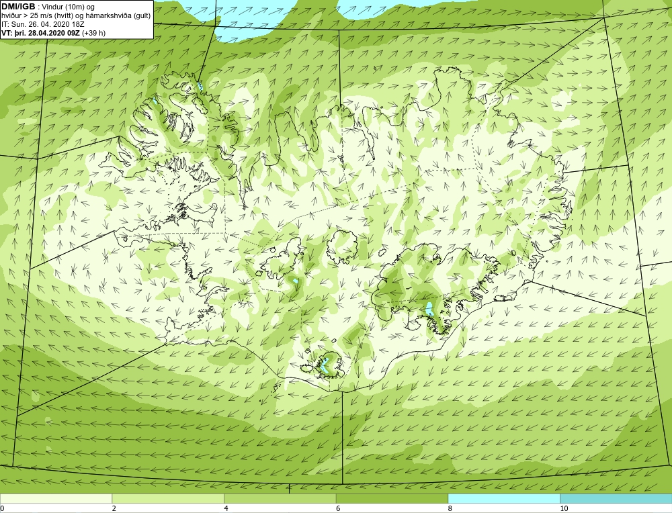Image resolution: width=672 pixels, height=513 pixels.
Task: Click the legend value label '4'
Action: (226, 508)
